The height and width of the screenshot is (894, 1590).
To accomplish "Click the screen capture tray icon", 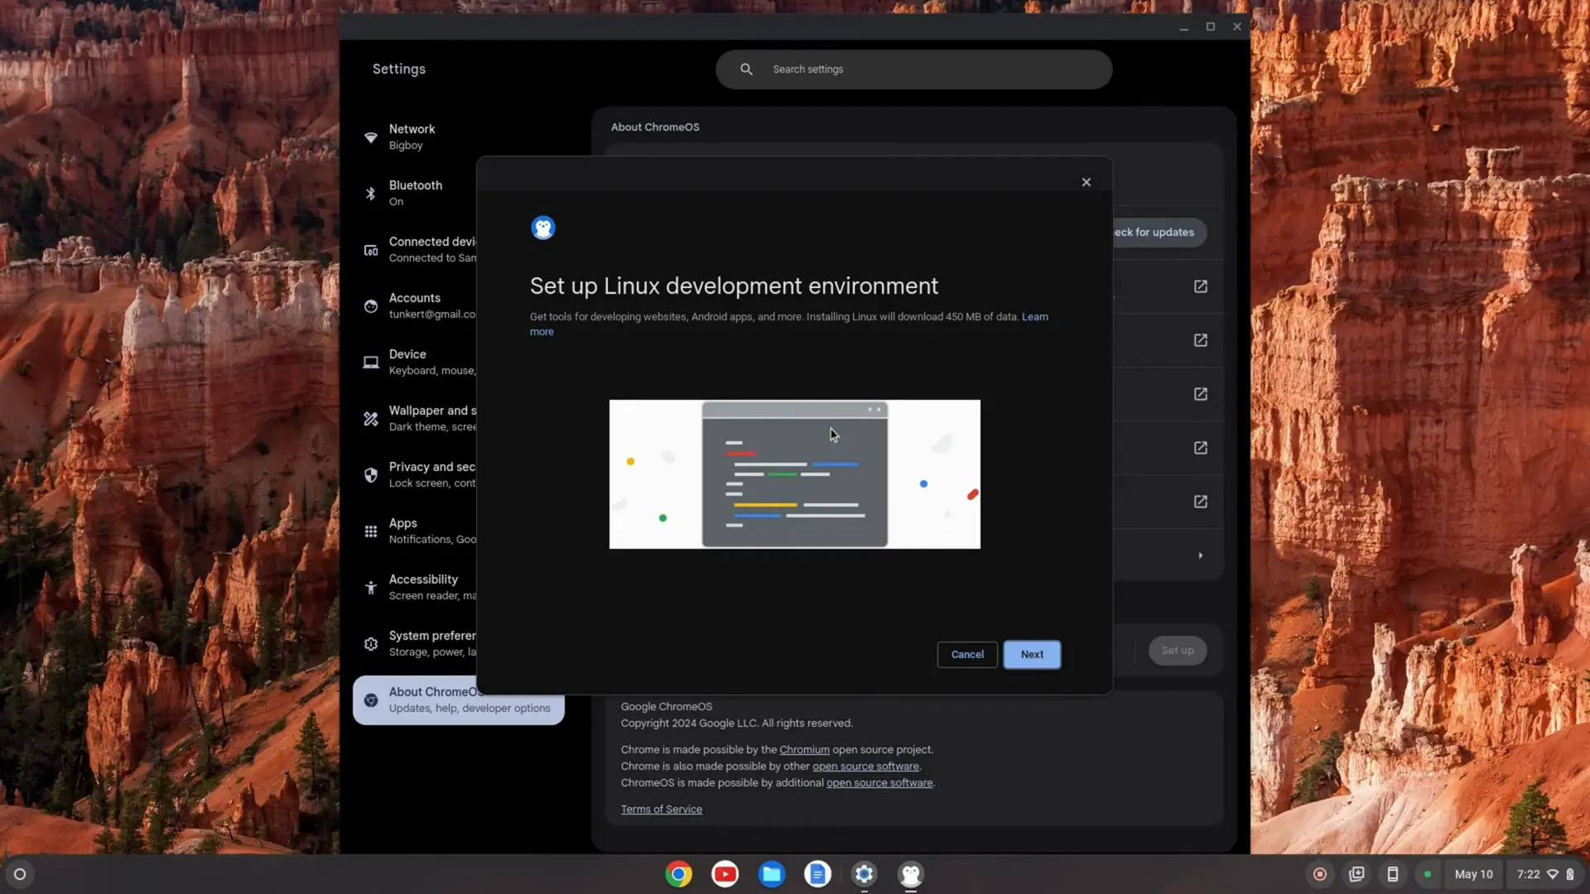I will (x=1356, y=874).
